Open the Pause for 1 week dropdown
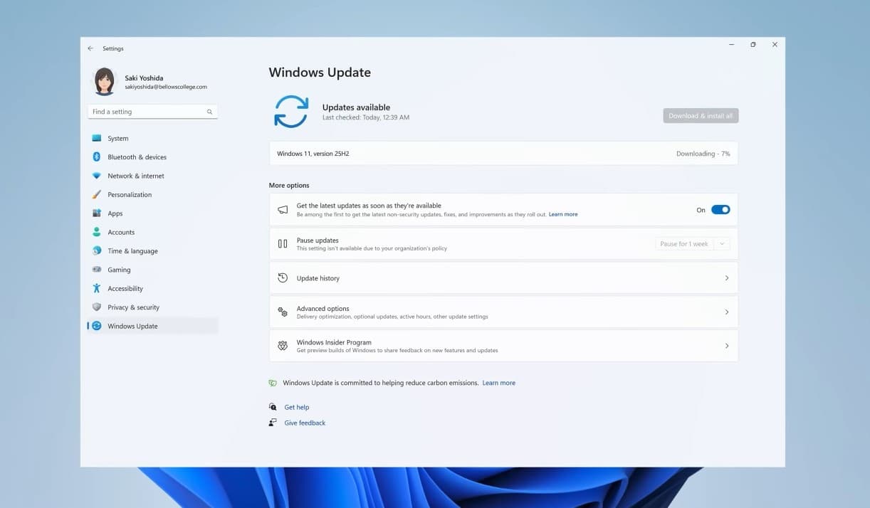 click(692, 244)
